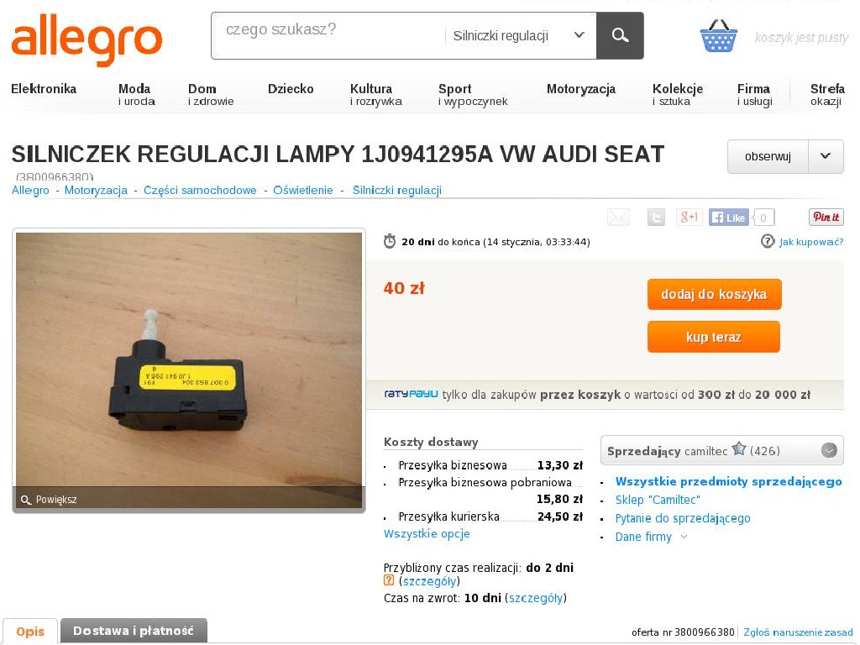Click the kup teraz button

714,337
